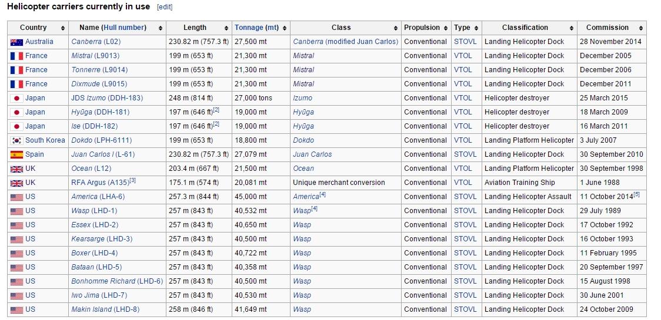
Task: Click the flag in the Dixmude row
Action: click(x=16, y=84)
